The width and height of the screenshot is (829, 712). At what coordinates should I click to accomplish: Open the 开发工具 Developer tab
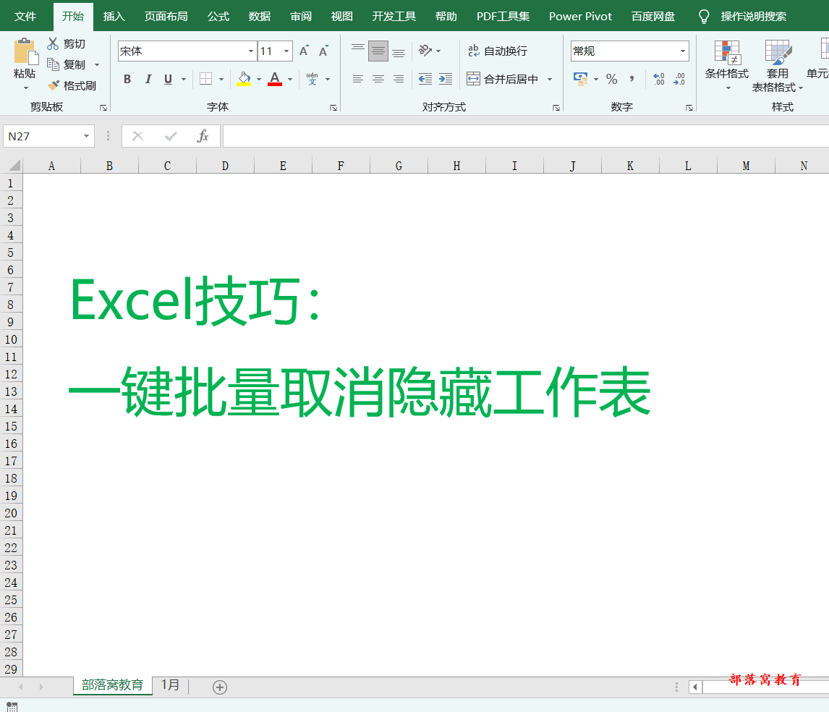click(394, 17)
